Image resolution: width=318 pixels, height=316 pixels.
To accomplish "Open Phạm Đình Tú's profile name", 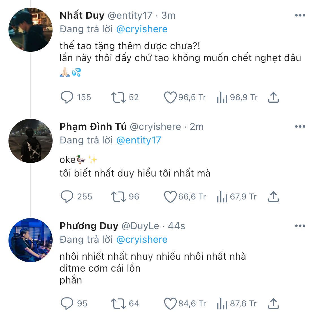I will coord(93,127).
